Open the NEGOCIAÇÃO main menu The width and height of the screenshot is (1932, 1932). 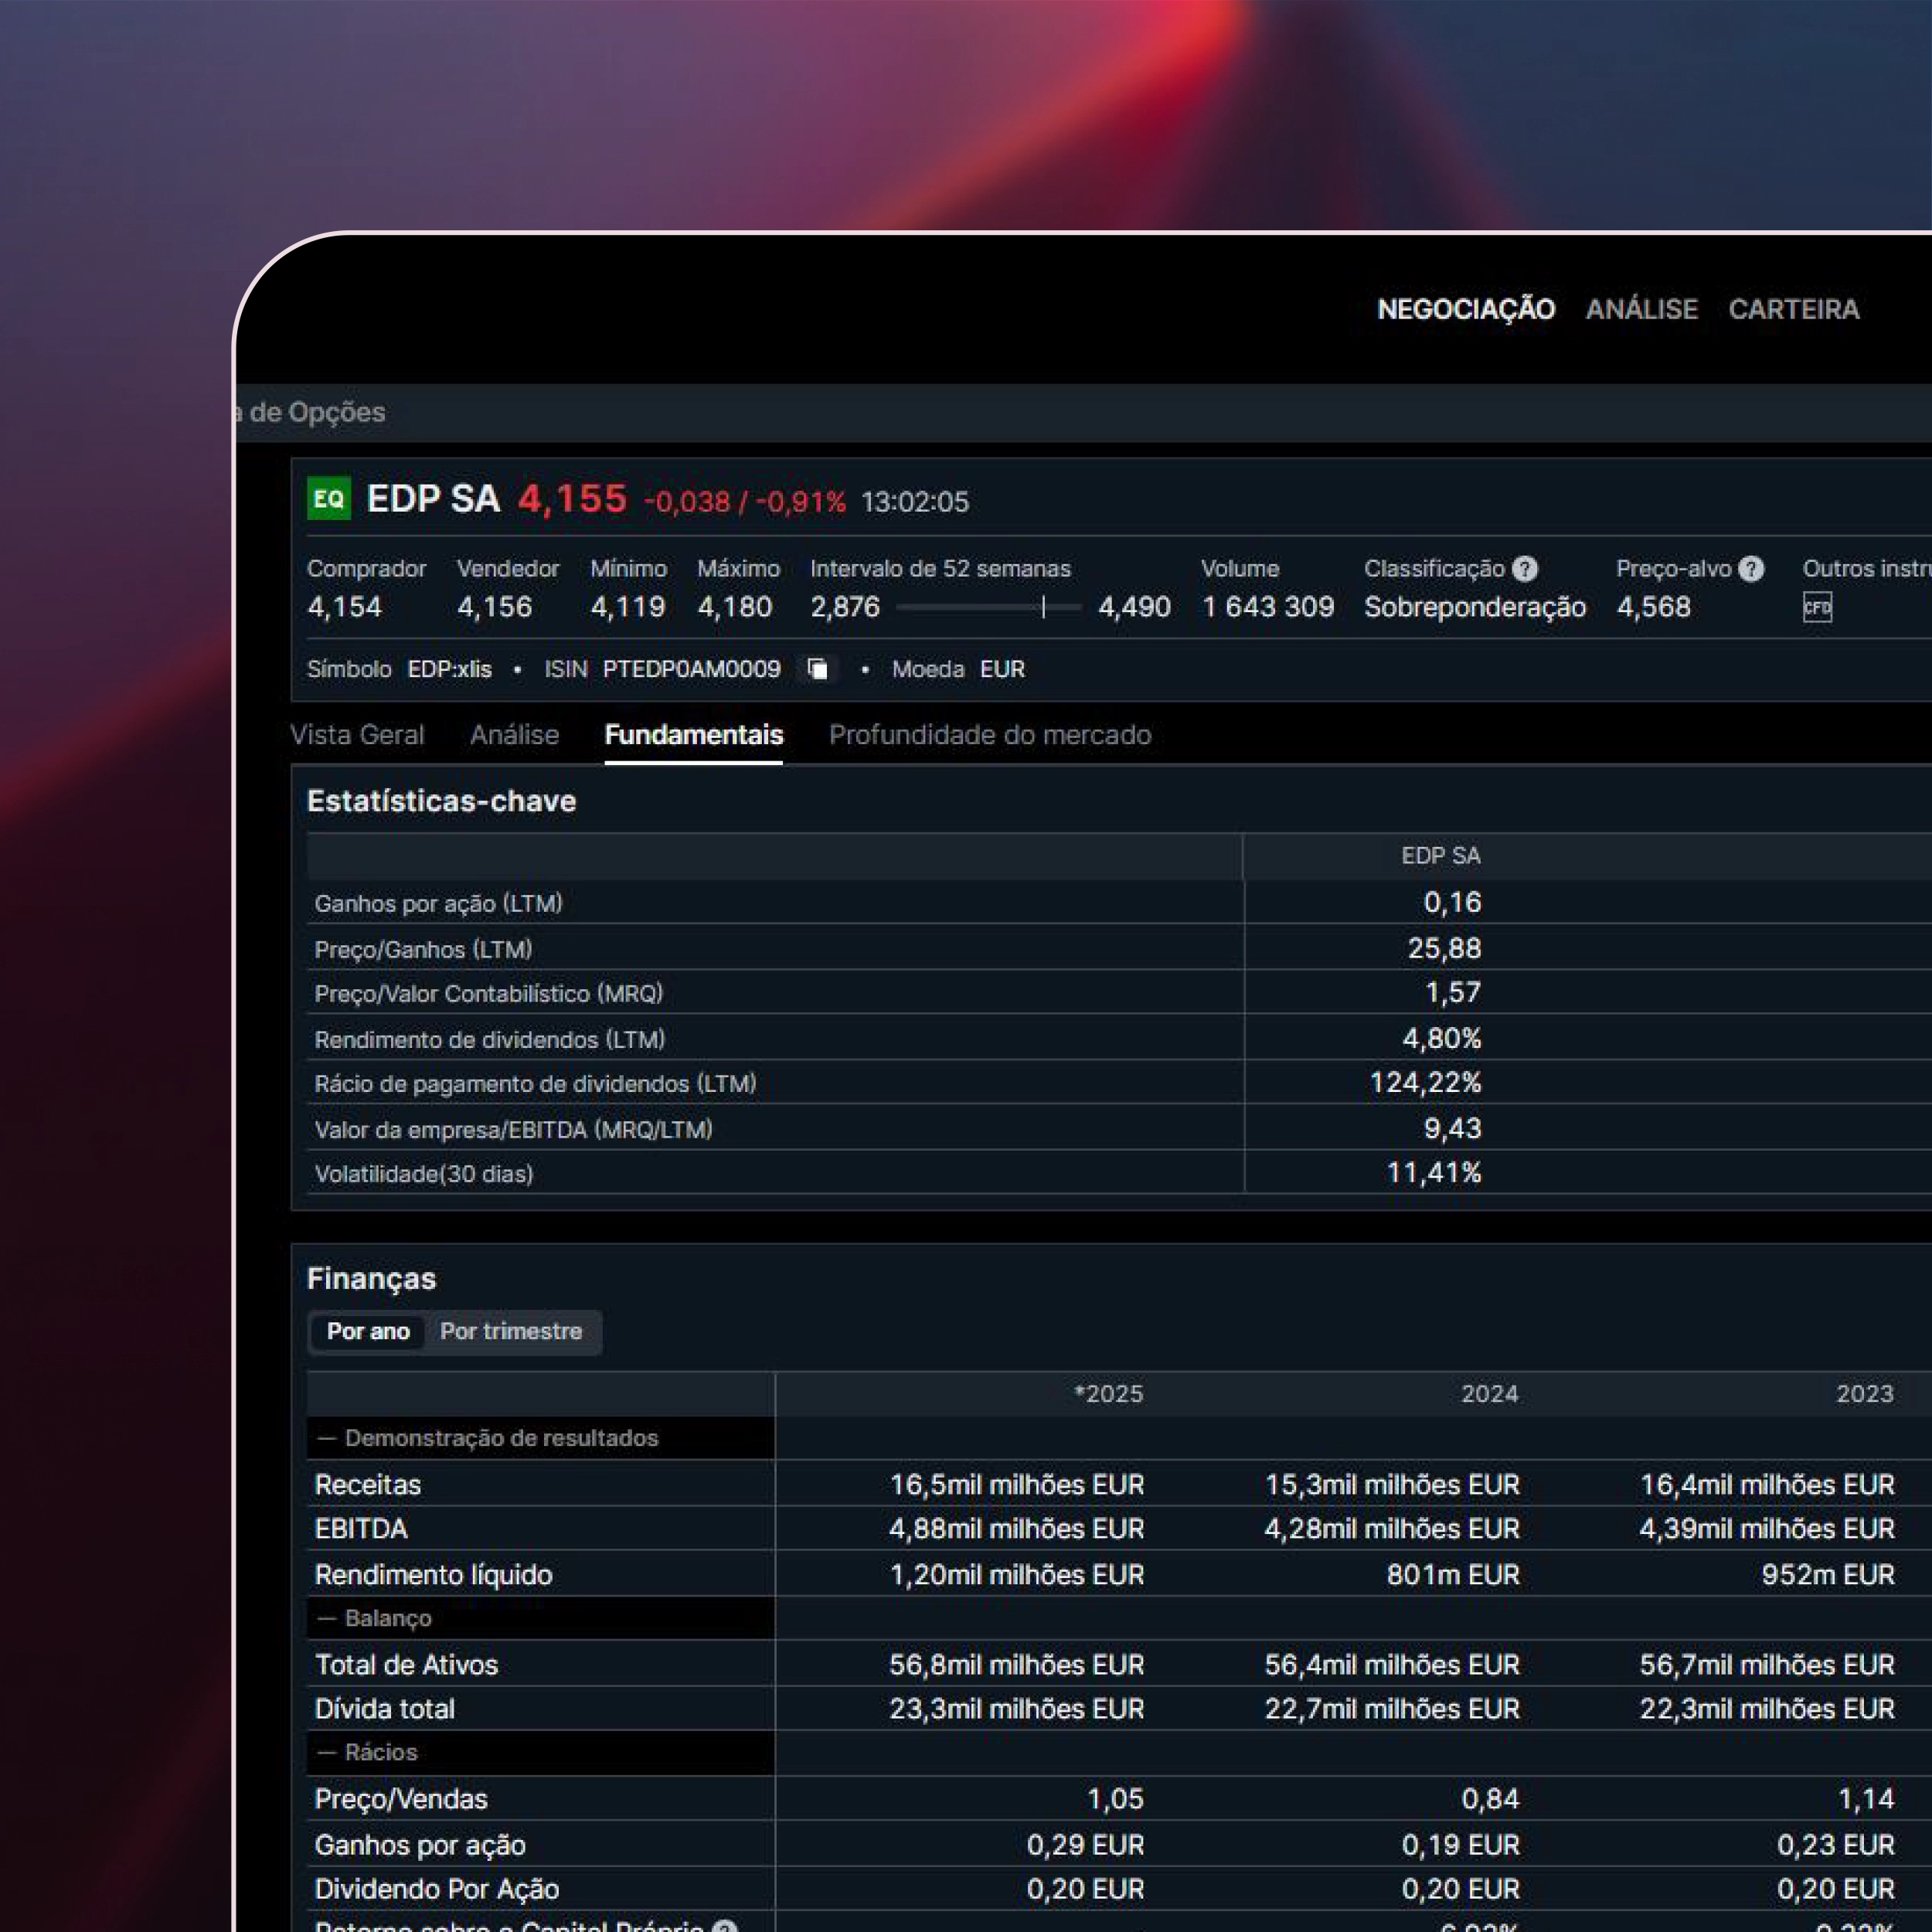[x=1466, y=309]
